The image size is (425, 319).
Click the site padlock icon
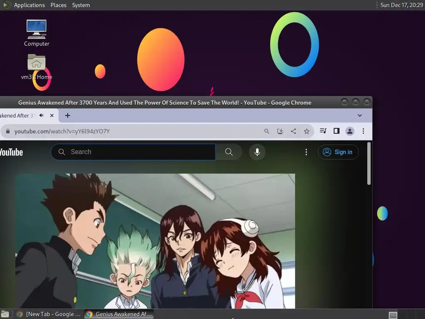point(8,131)
